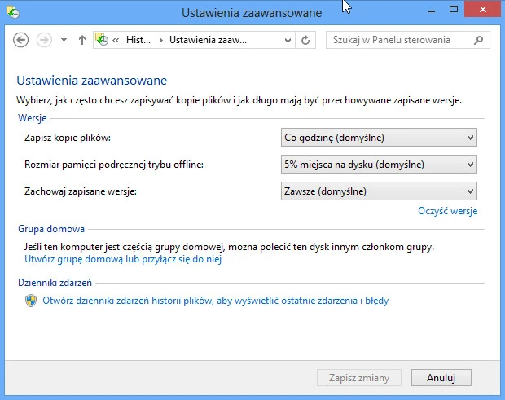Click the File History icon in address bar

pyautogui.click(x=103, y=40)
